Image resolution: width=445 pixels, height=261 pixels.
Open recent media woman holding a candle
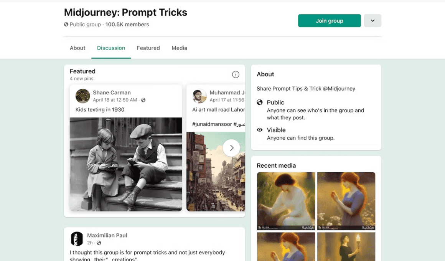346,247
